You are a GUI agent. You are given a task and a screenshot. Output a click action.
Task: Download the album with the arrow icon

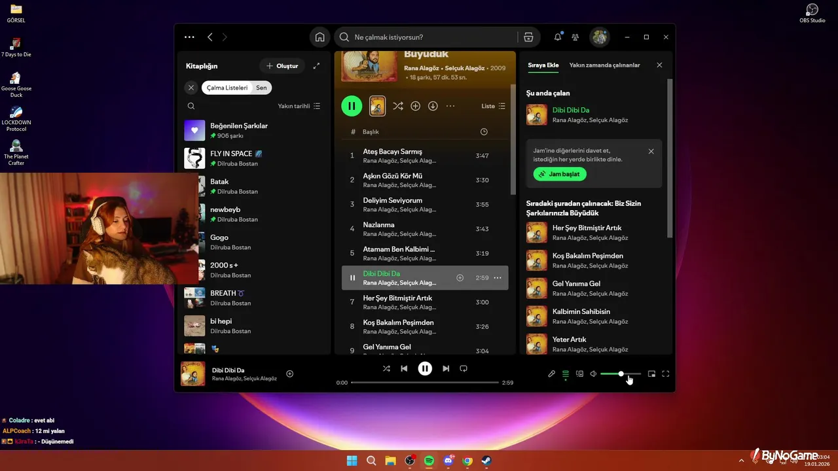(433, 106)
